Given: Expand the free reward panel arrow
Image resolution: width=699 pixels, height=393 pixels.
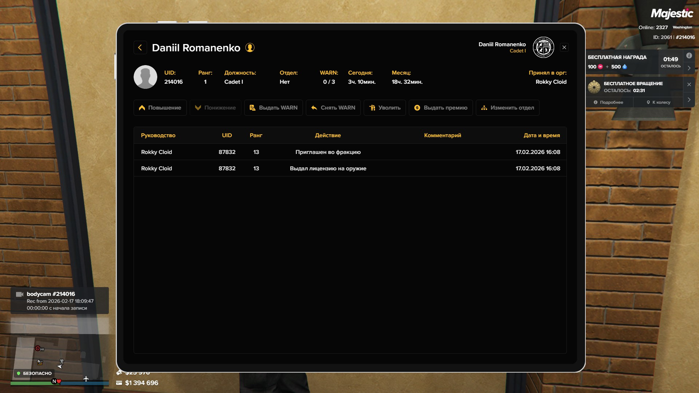Looking at the screenshot, I should click(689, 68).
